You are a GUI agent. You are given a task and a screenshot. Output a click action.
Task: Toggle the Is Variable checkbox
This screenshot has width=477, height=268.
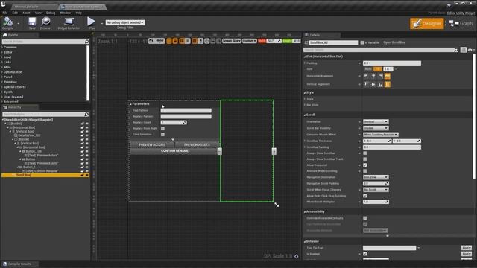click(x=362, y=42)
